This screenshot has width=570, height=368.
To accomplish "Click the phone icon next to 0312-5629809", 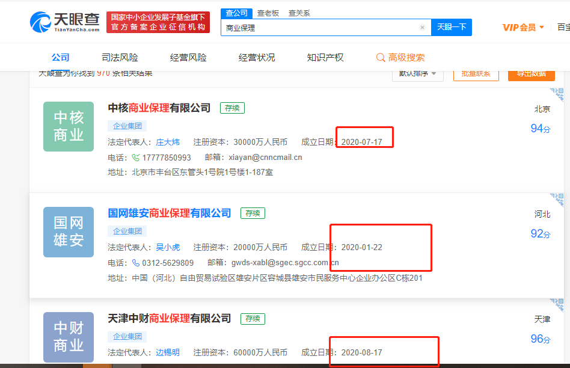I will (x=136, y=263).
